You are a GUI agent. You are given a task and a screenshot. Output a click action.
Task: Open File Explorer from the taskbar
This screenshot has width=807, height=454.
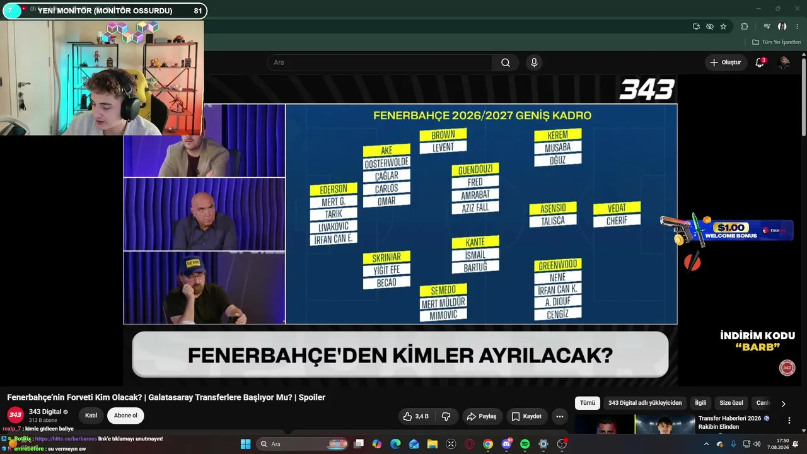tap(433, 444)
